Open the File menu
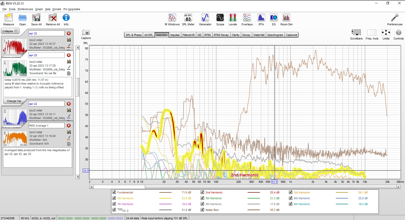This screenshot has width=405, height=220. (5, 9)
